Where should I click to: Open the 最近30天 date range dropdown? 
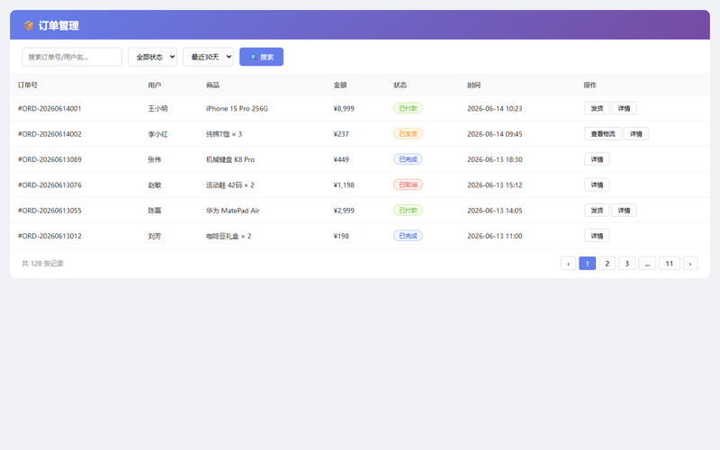208,57
